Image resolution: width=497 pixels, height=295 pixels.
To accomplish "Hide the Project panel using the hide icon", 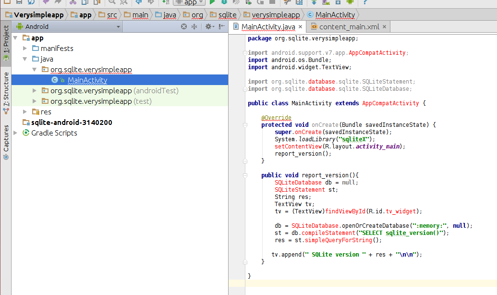I will tap(220, 27).
